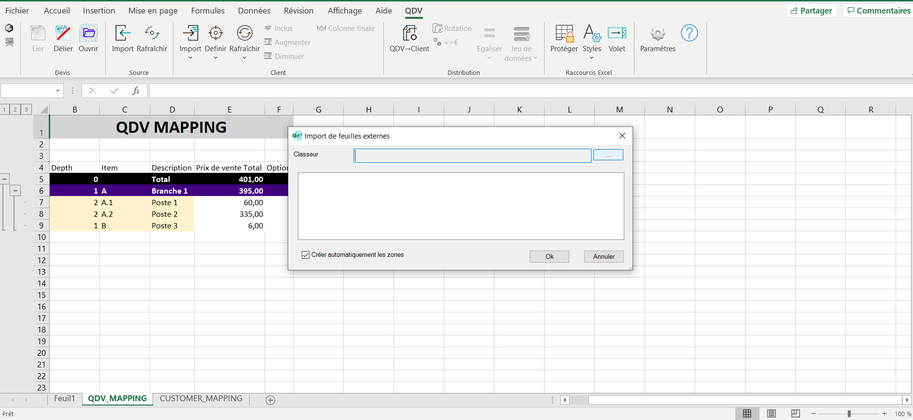Click the Lier icon in Devis group
913x420 pixels.
[x=38, y=33]
